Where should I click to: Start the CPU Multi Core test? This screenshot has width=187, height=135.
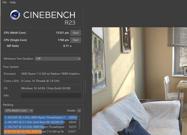76,33
